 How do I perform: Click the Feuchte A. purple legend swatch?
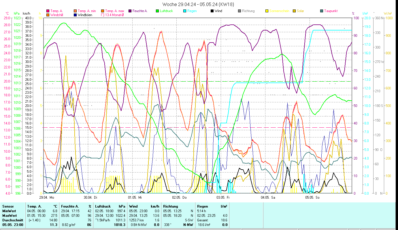pos(130,11)
